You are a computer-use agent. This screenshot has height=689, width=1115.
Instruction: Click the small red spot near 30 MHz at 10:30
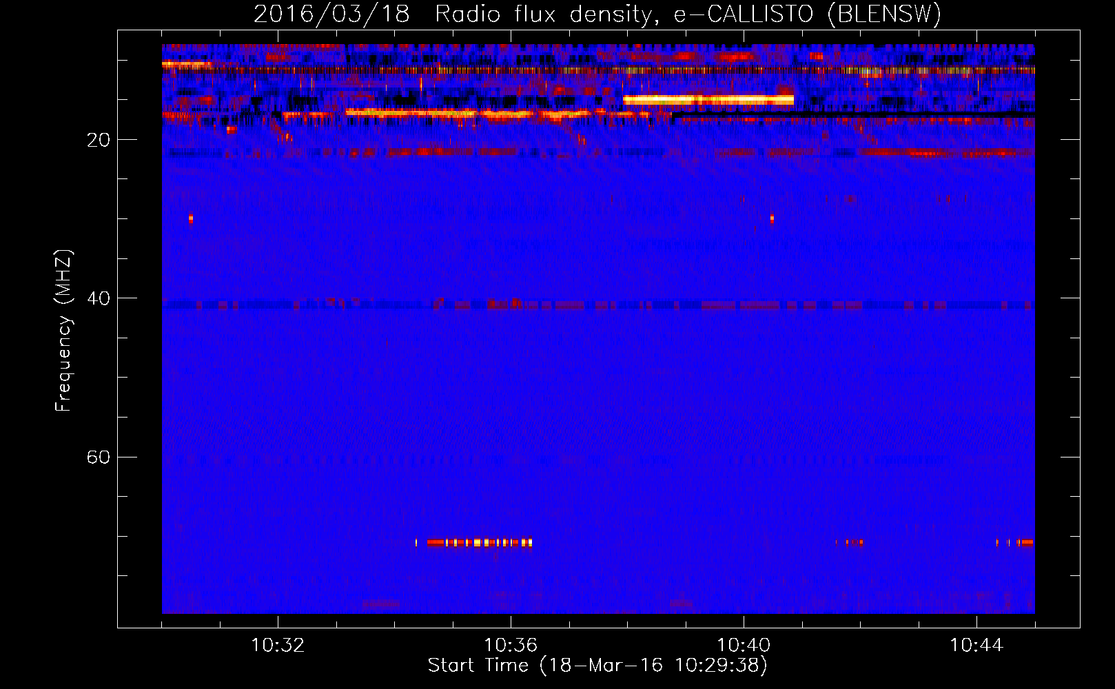tap(191, 219)
